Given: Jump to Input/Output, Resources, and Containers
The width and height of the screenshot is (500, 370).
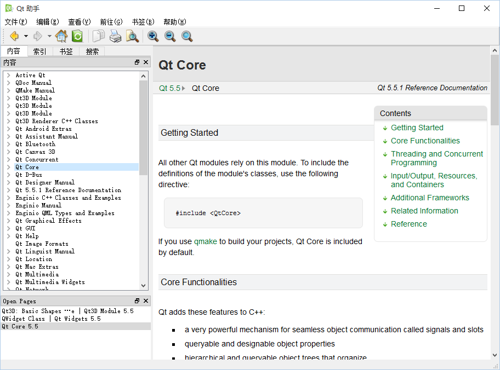Looking at the screenshot, I should tap(434, 180).
